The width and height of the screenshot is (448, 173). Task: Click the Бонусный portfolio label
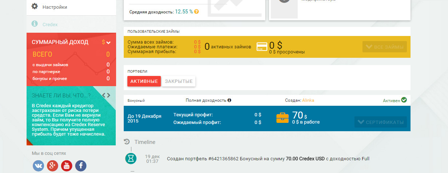(x=136, y=100)
